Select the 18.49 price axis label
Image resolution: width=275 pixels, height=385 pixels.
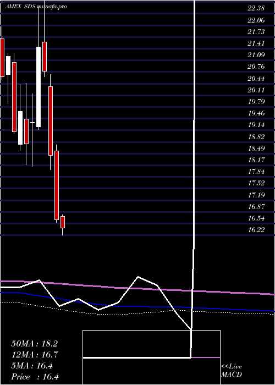tap(256, 148)
